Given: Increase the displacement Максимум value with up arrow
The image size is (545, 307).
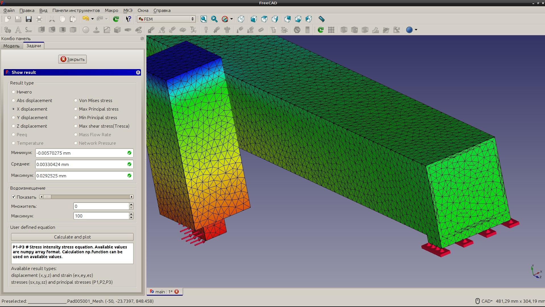Looking at the screenshot, I should click(x=131, y=214).
